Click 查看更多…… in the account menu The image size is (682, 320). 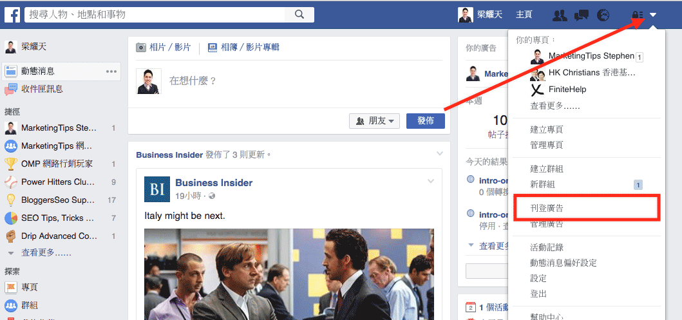[x=555, y=106]
